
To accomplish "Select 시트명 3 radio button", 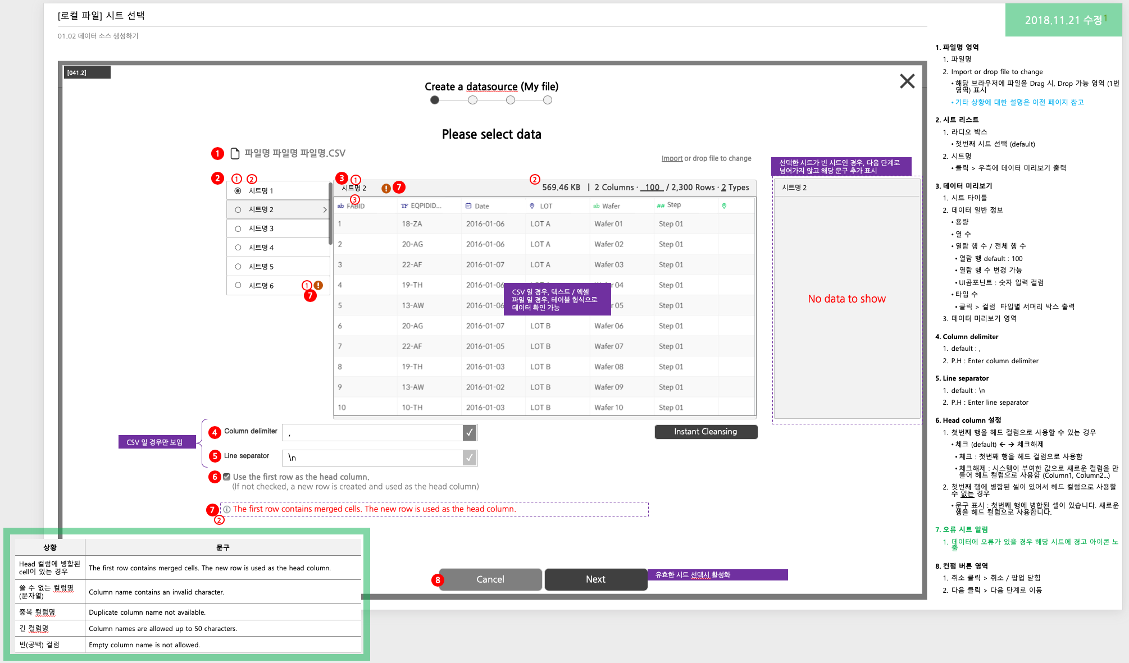I will coord(238,228).
